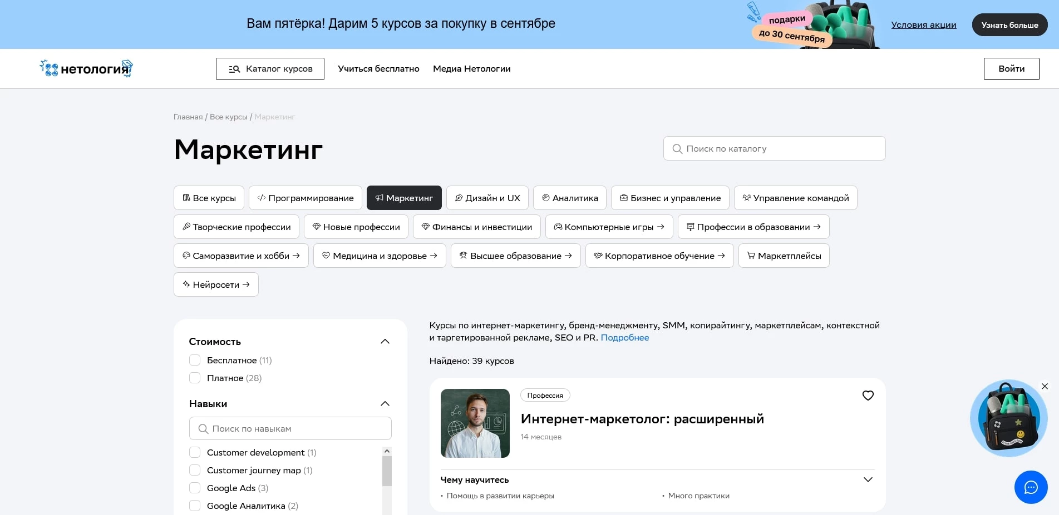This screenshot has width=1059, height=515.
Task: Open the Каталог курсов catalog icon
Action: 233,68
